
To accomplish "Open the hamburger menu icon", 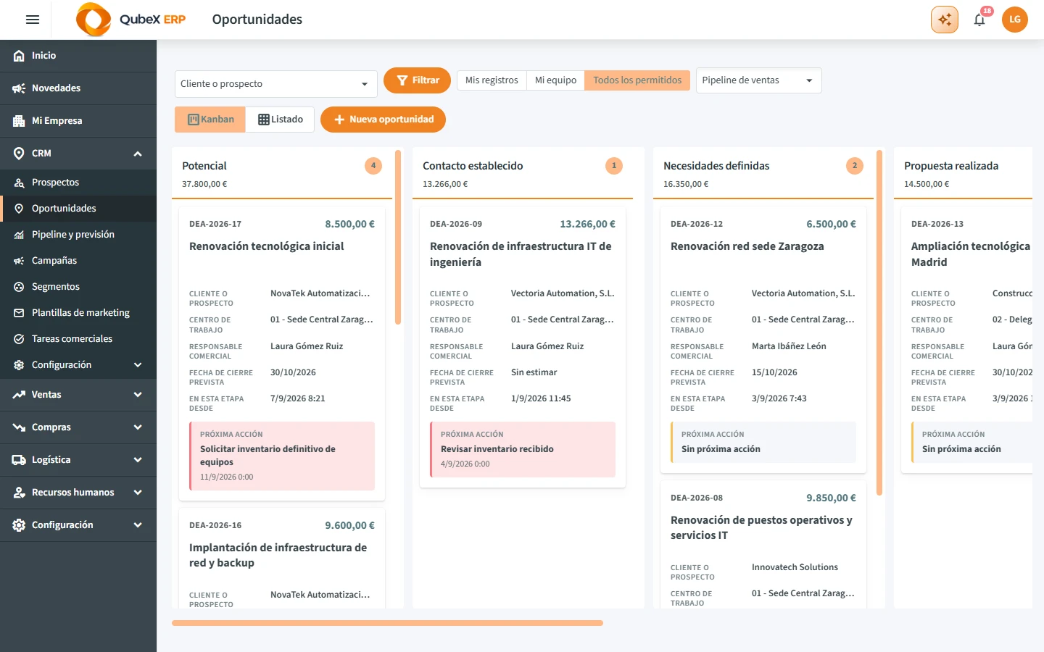I will (x=33, y=20).
